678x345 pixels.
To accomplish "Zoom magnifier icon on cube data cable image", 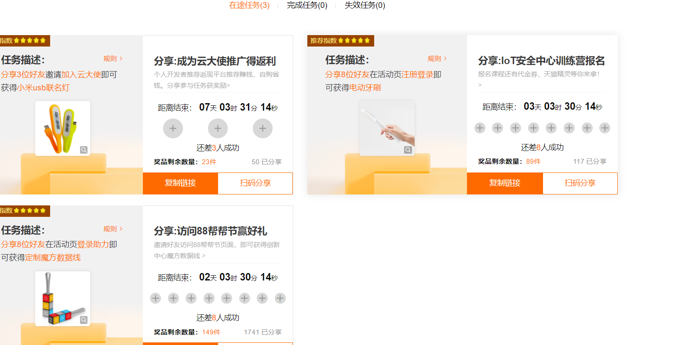I will pos(84,320).
